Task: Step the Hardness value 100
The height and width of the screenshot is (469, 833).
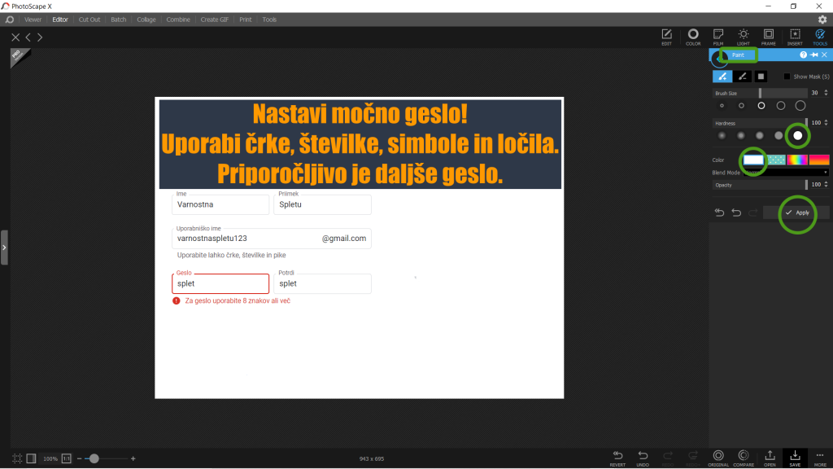Action: [826, 123]
